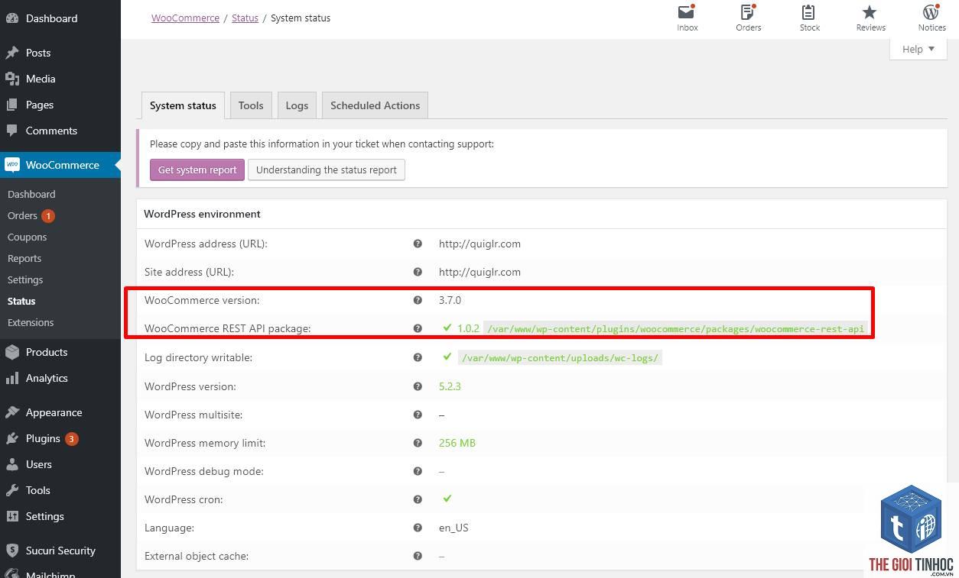Follow the WooCommerce breadcrumb link
959x578 pixels.
click(185, 18)
